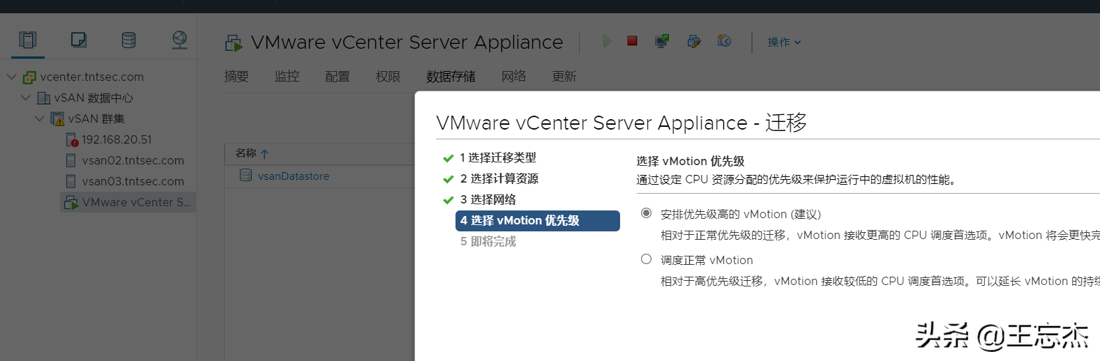The image size is (1100, 361).
Task: Click step 4 选择 vMotion 优先级
Action: coord(538,220)
